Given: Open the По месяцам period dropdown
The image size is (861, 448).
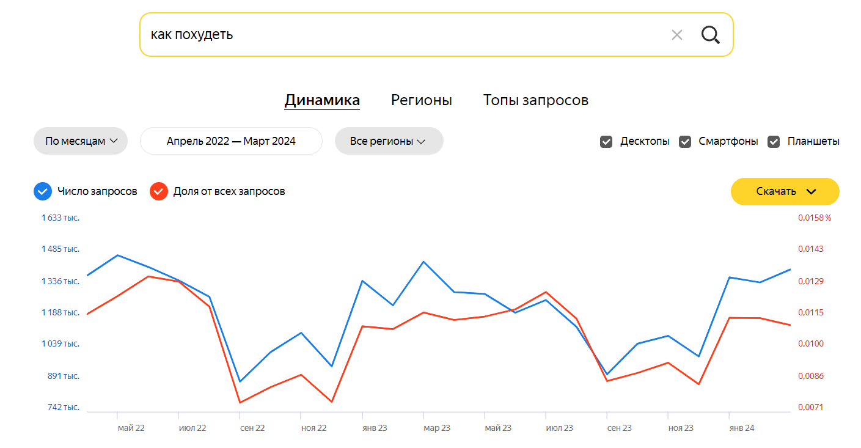Looking at the screenshot, I should [x=81, y=141].
